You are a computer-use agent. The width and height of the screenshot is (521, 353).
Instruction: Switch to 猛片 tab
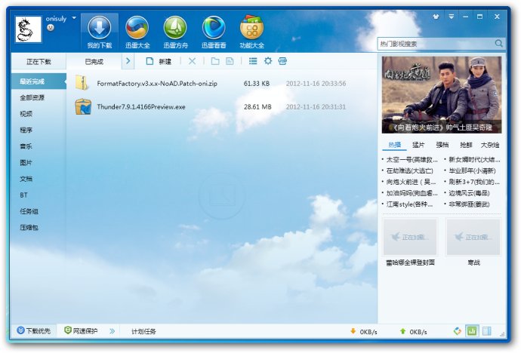418,145
